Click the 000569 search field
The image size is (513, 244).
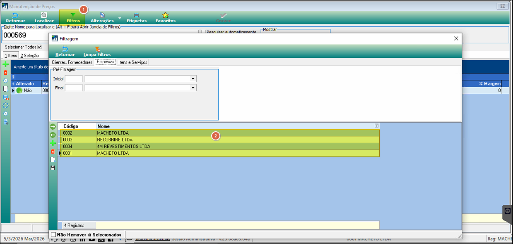coord(101,36)
